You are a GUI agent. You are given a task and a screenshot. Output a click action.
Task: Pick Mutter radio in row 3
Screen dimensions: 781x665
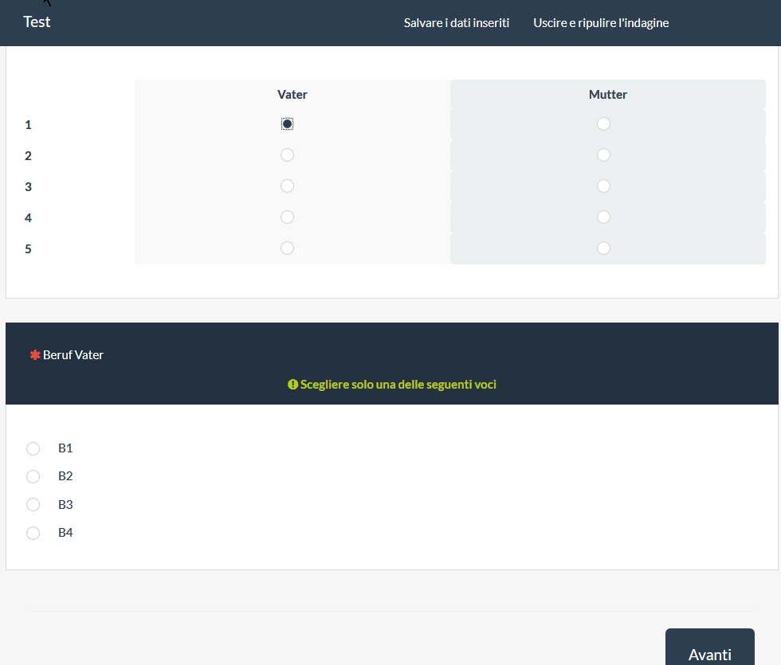click(603, 186)
